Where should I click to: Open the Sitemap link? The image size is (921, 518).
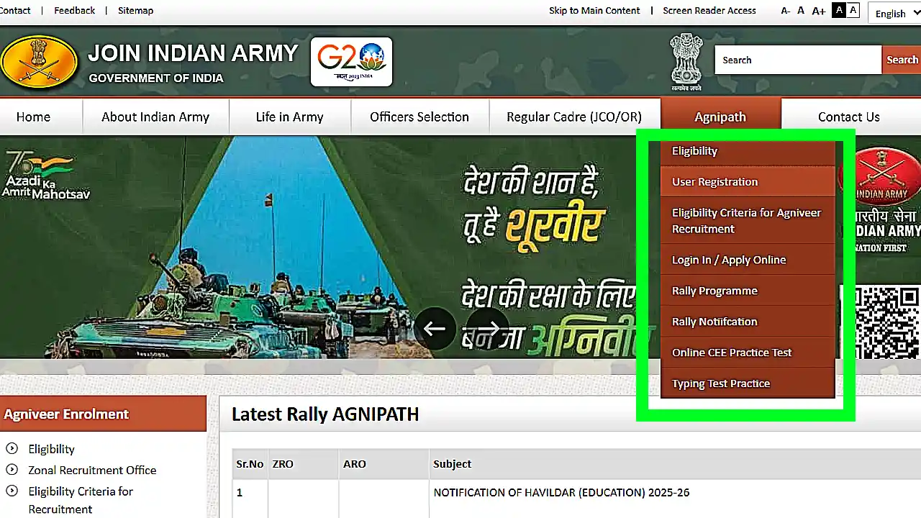tap(135, 10)
